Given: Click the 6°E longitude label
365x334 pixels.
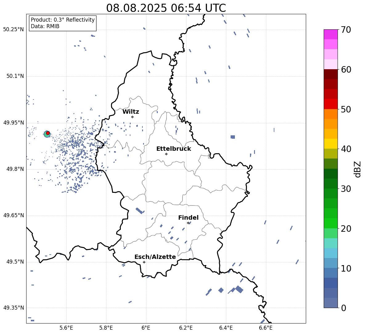Looking at the screenshot, I should tap(146, 328).
